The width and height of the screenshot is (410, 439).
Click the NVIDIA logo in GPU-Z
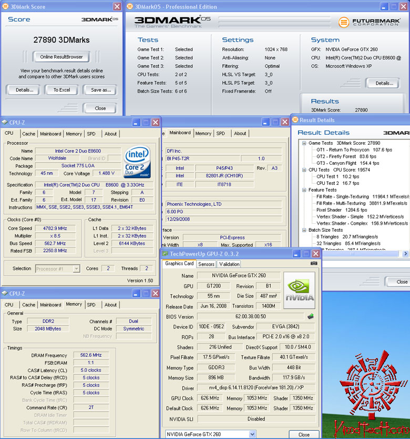pyautogui.click(x=299, y=291)
